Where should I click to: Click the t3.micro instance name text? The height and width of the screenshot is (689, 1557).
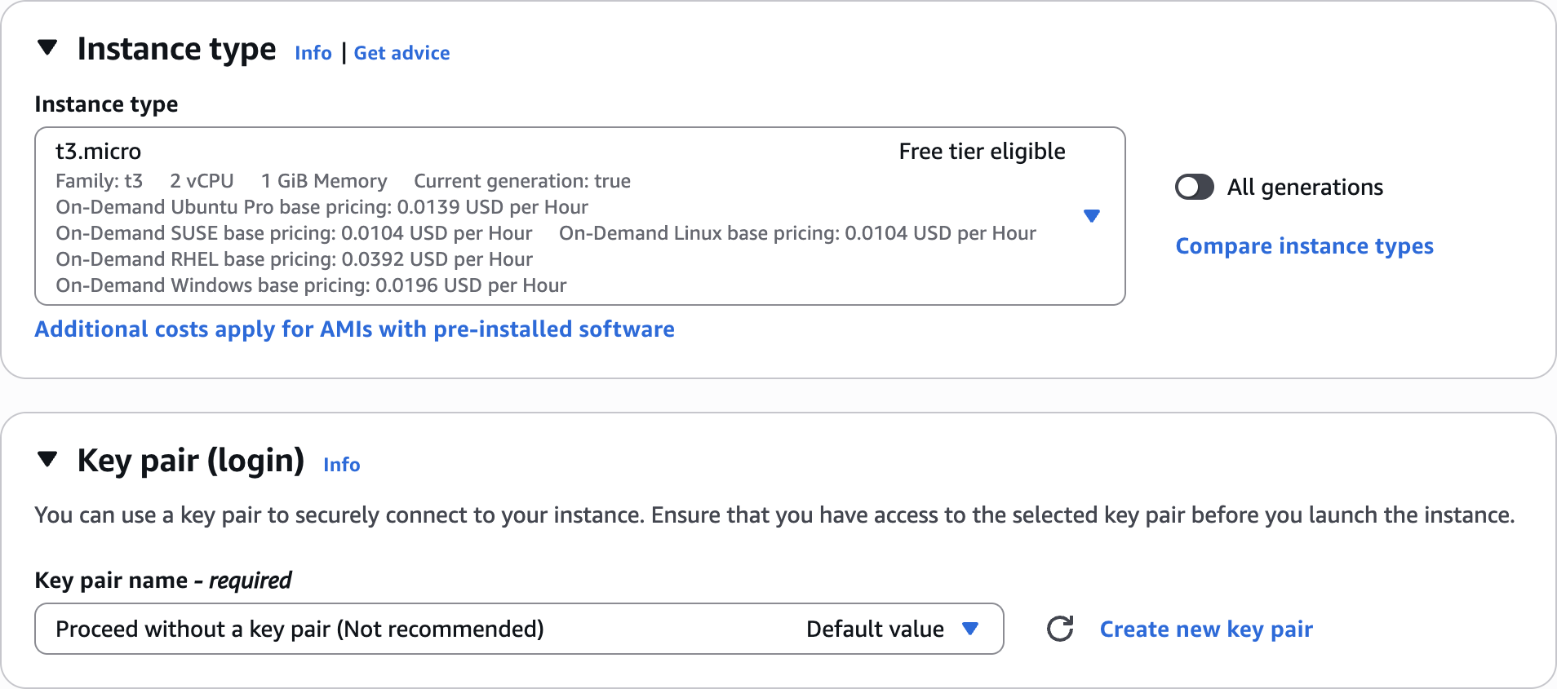point(98,152)
